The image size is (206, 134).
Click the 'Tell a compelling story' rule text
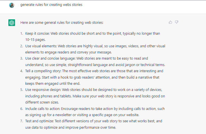(43, 71)
